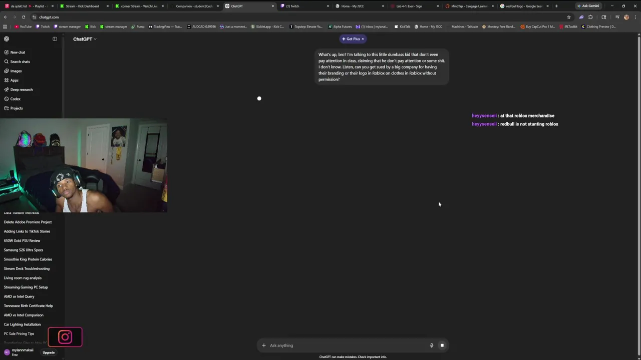Click the plus attach icon in the prompt box
This screenshot has height=360, width=641.
pos(264,345)
